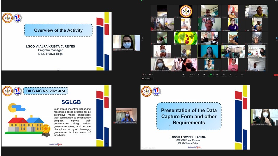Click Marie Chila Roncesvalles speaker video
The width and height of the screenshot is (278, 156).
126,116
